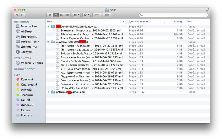Click the search field
The width and height of the screenshot is (222, 140).
(x=173, y=15)
